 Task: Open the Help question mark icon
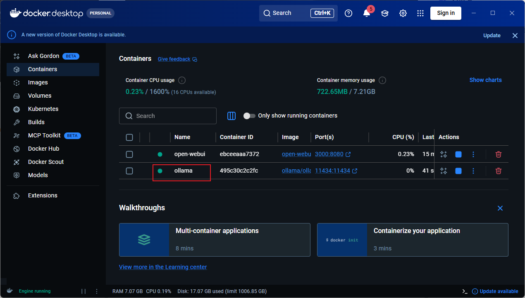(x=348, y=13)
